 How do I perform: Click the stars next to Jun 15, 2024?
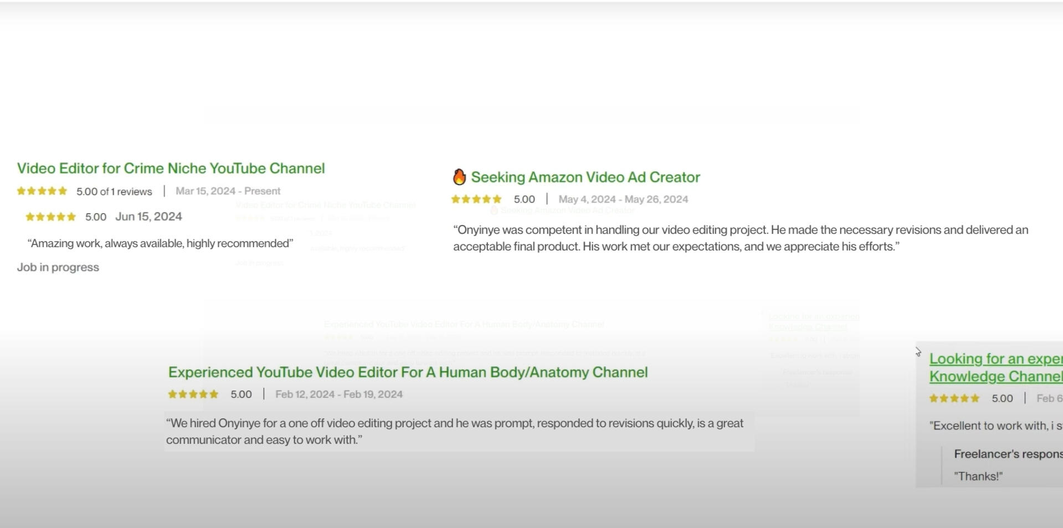51,217
